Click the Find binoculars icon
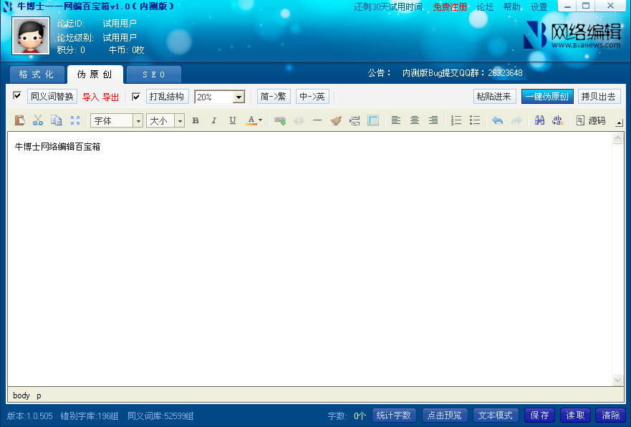The image size is (631, 427). [540, 120]
